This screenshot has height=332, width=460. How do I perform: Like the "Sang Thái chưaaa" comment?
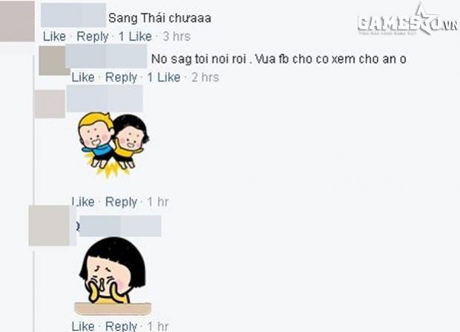(55, 36)
